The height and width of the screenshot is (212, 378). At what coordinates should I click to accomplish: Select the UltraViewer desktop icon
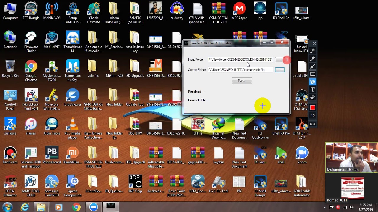coord(73,98)
